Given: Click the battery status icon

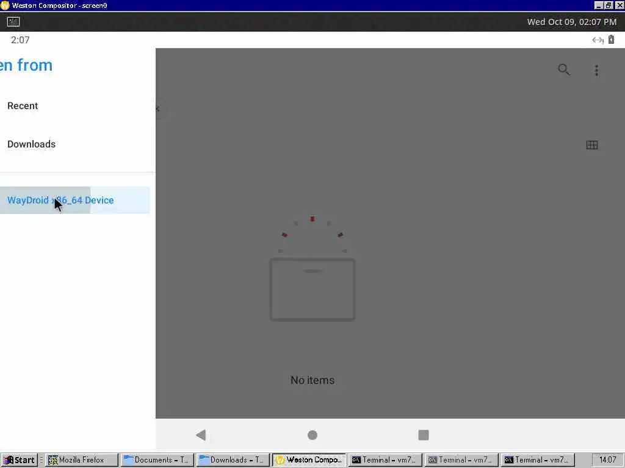Looking at the screenshot, I should (x=611, y=40).
